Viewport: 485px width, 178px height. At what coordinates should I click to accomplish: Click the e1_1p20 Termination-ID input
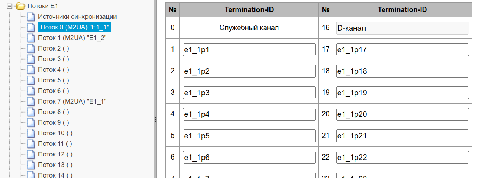[x=402, y=114]
